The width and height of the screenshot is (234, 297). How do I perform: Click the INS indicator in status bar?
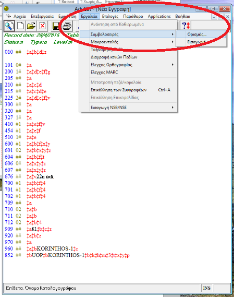click(x=206, y=288)
